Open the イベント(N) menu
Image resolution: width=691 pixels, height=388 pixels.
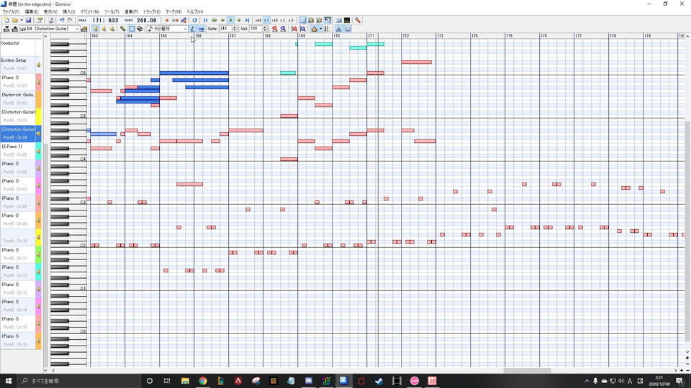click(x=89, y=12)
